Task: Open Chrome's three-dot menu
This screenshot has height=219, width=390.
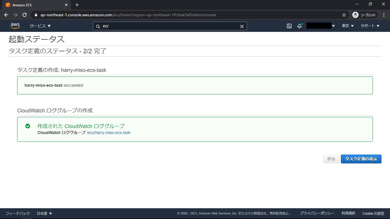Action: [x=384, y=15]
